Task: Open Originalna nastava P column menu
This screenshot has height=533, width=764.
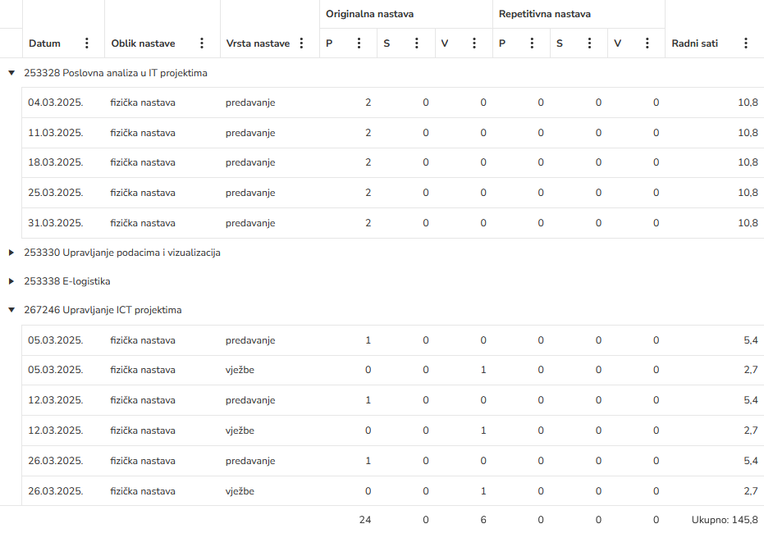Action: click(359, 43)
